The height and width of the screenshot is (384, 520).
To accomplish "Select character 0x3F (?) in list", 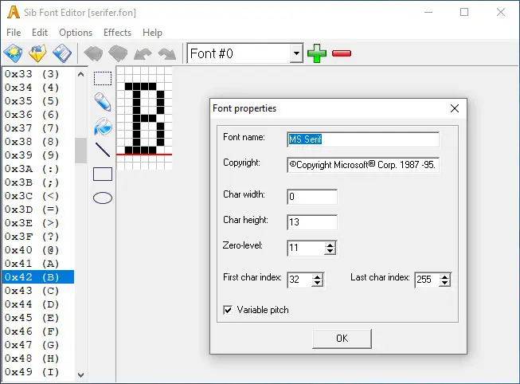I will (x=37, y=237).
